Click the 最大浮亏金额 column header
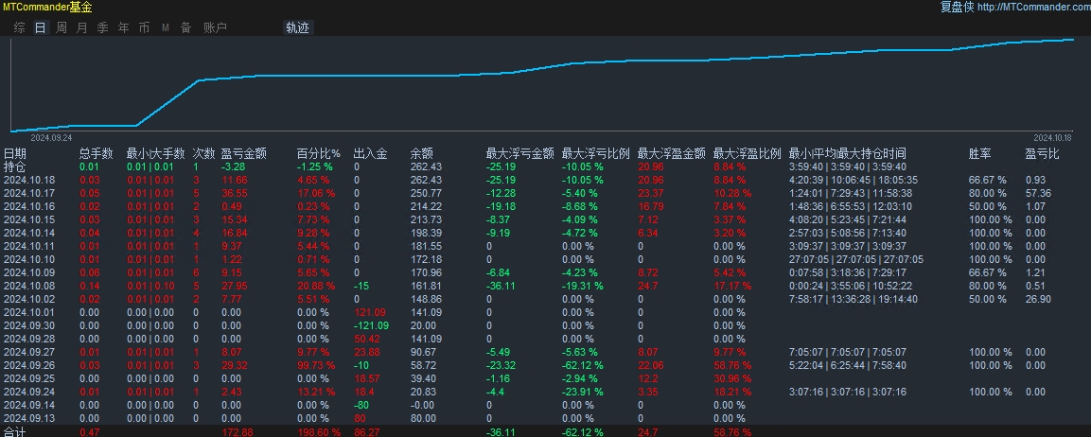This screenshot has width=1091, height=437. 519,153
